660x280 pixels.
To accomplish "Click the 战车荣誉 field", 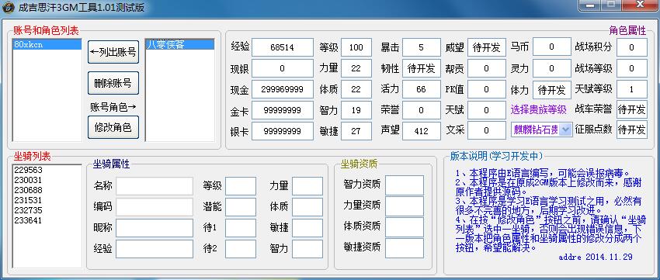I will 632,109.
